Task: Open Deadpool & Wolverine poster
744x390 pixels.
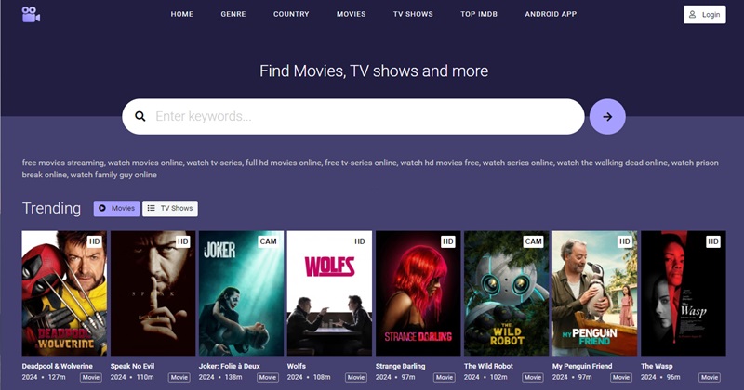Action: click(x=64, y=293)
